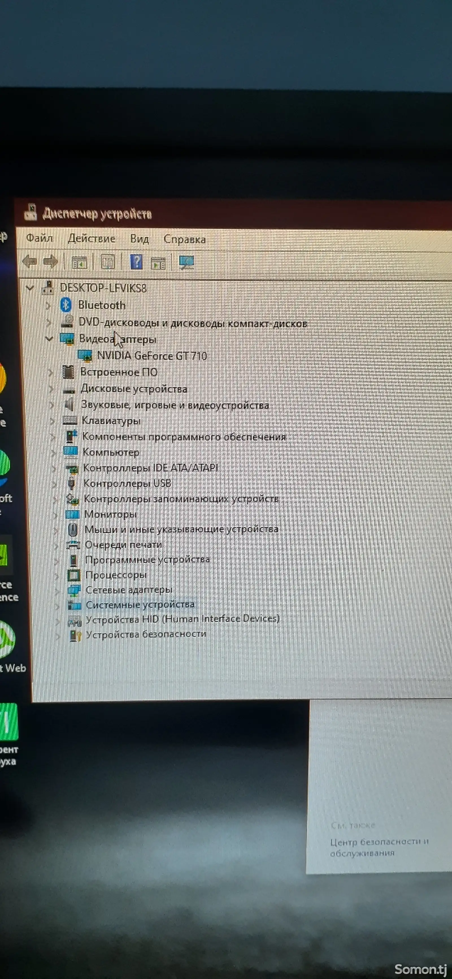Select Контроллеры IDE ATA/ATAPI row
The height and width of the screenshot is (979, 452).
pos(151,467)
